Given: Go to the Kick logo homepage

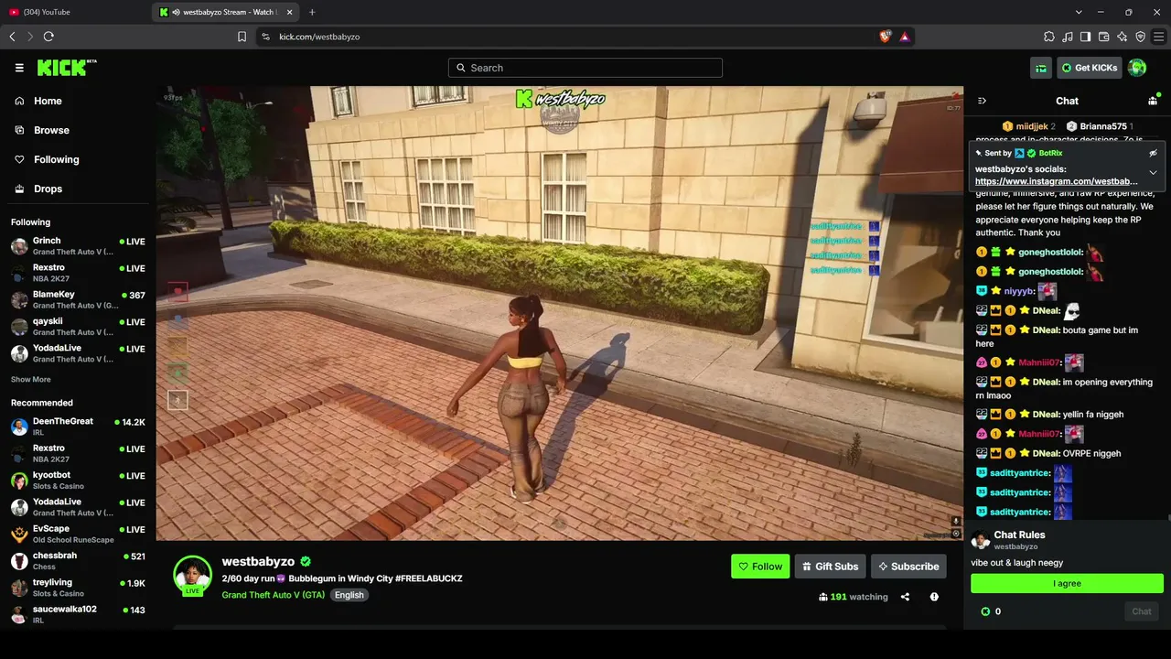Looking at the screenshot, I should point(66,68).
